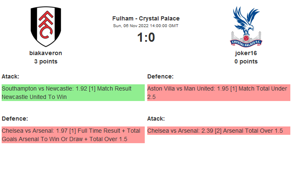Click biakaveron's 3 points label
Image resolution: width=292 pixels, height=192 pixels.
[46, 61]
